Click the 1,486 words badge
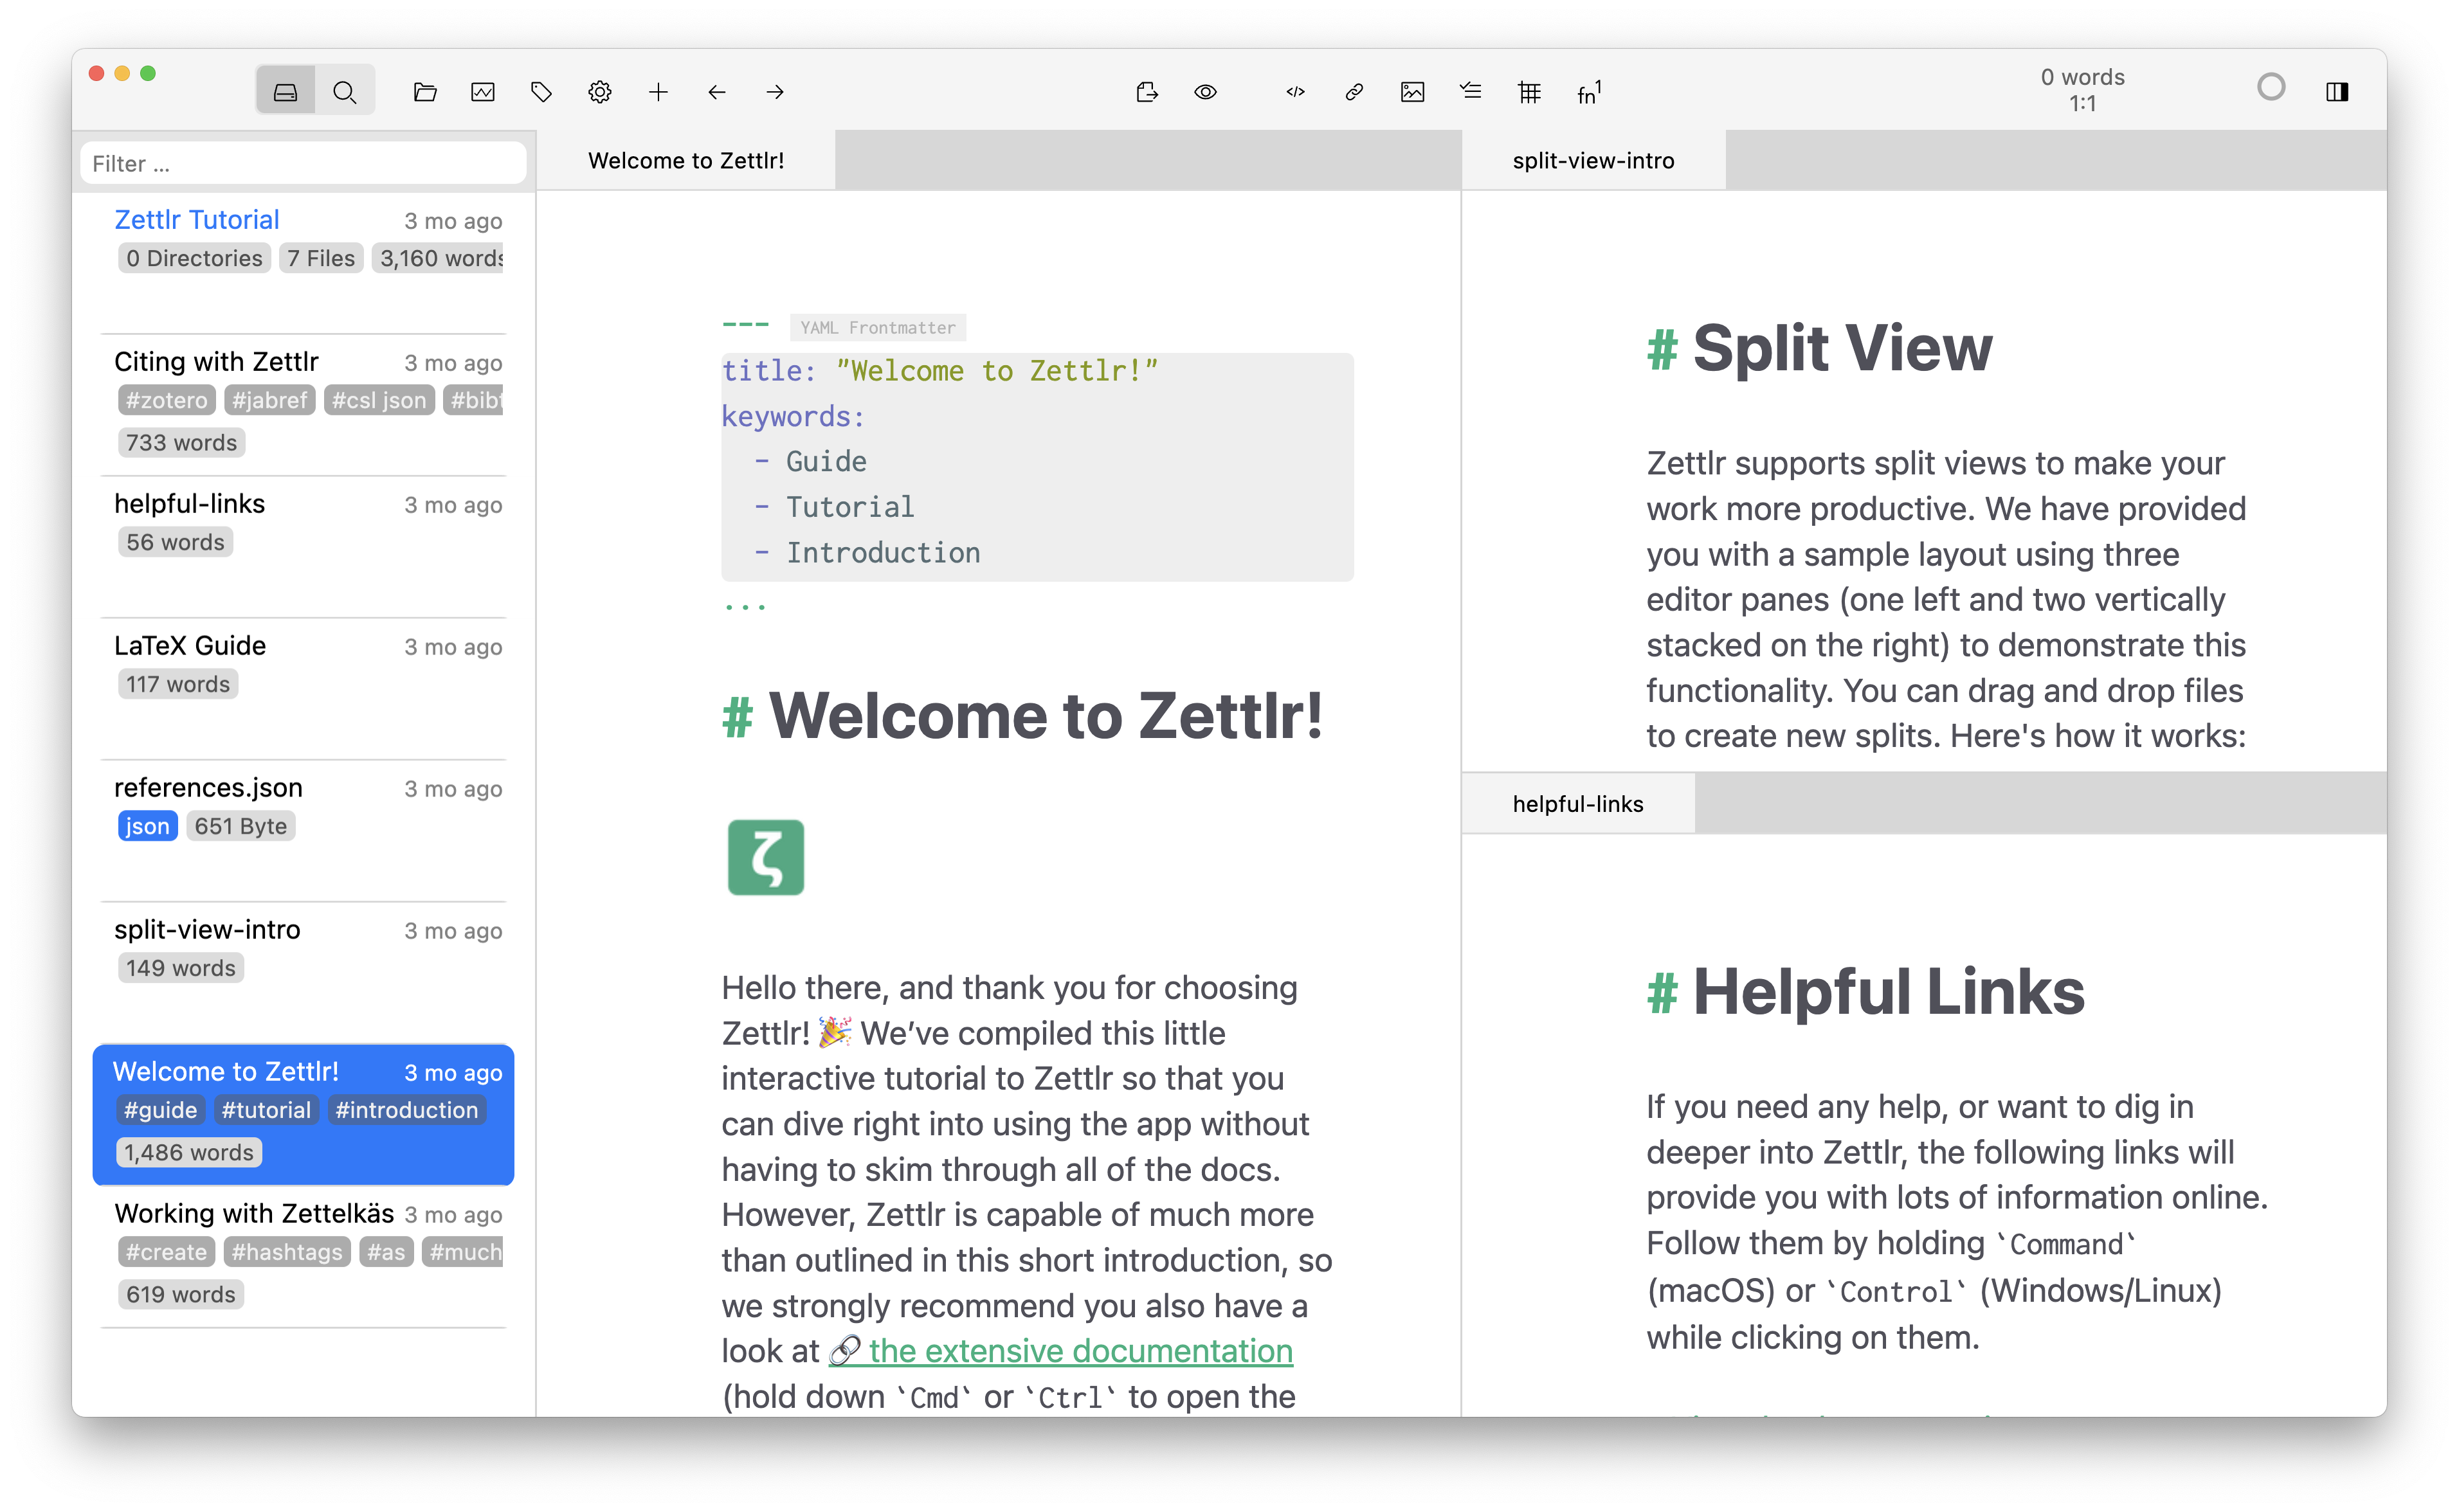Image resolution: width=2459 pixels, height=1512 pixels. (189, 1153)
